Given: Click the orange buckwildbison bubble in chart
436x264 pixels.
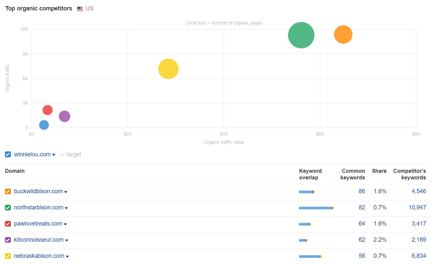Looking at the screenshot, I should [x=343, y=34].
